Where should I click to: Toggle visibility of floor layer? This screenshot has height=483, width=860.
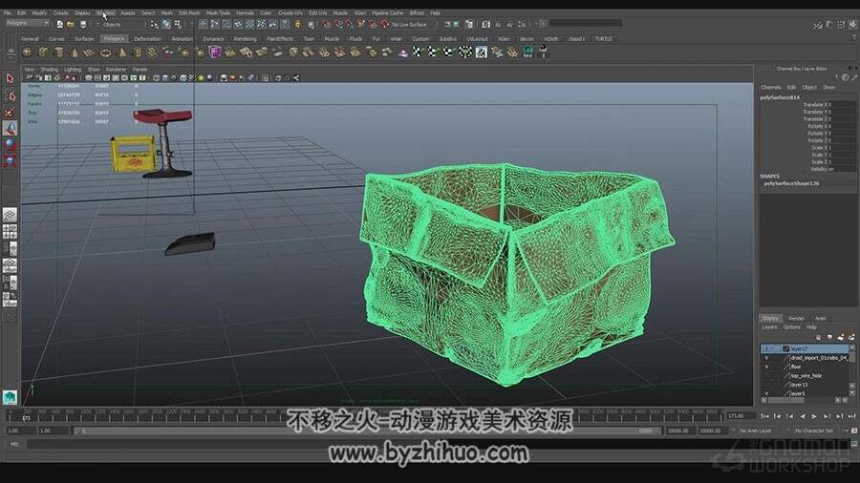click(x=766, y=367)
